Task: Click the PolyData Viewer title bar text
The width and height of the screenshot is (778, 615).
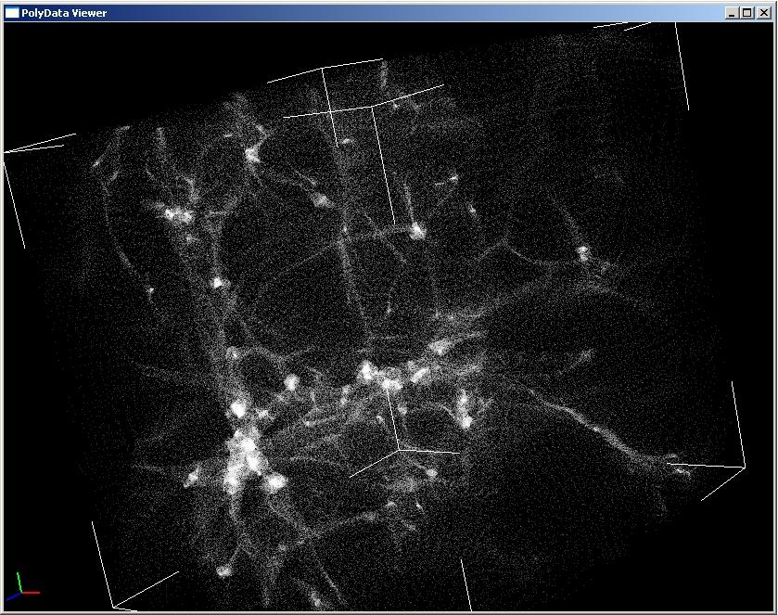Action: [63, 13]
